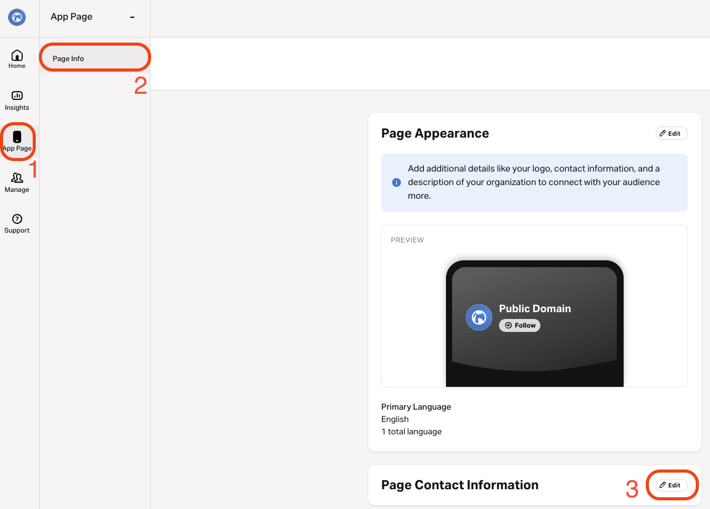Click the 'App Page' panel title
710x509 pixels.
[72, 17]
